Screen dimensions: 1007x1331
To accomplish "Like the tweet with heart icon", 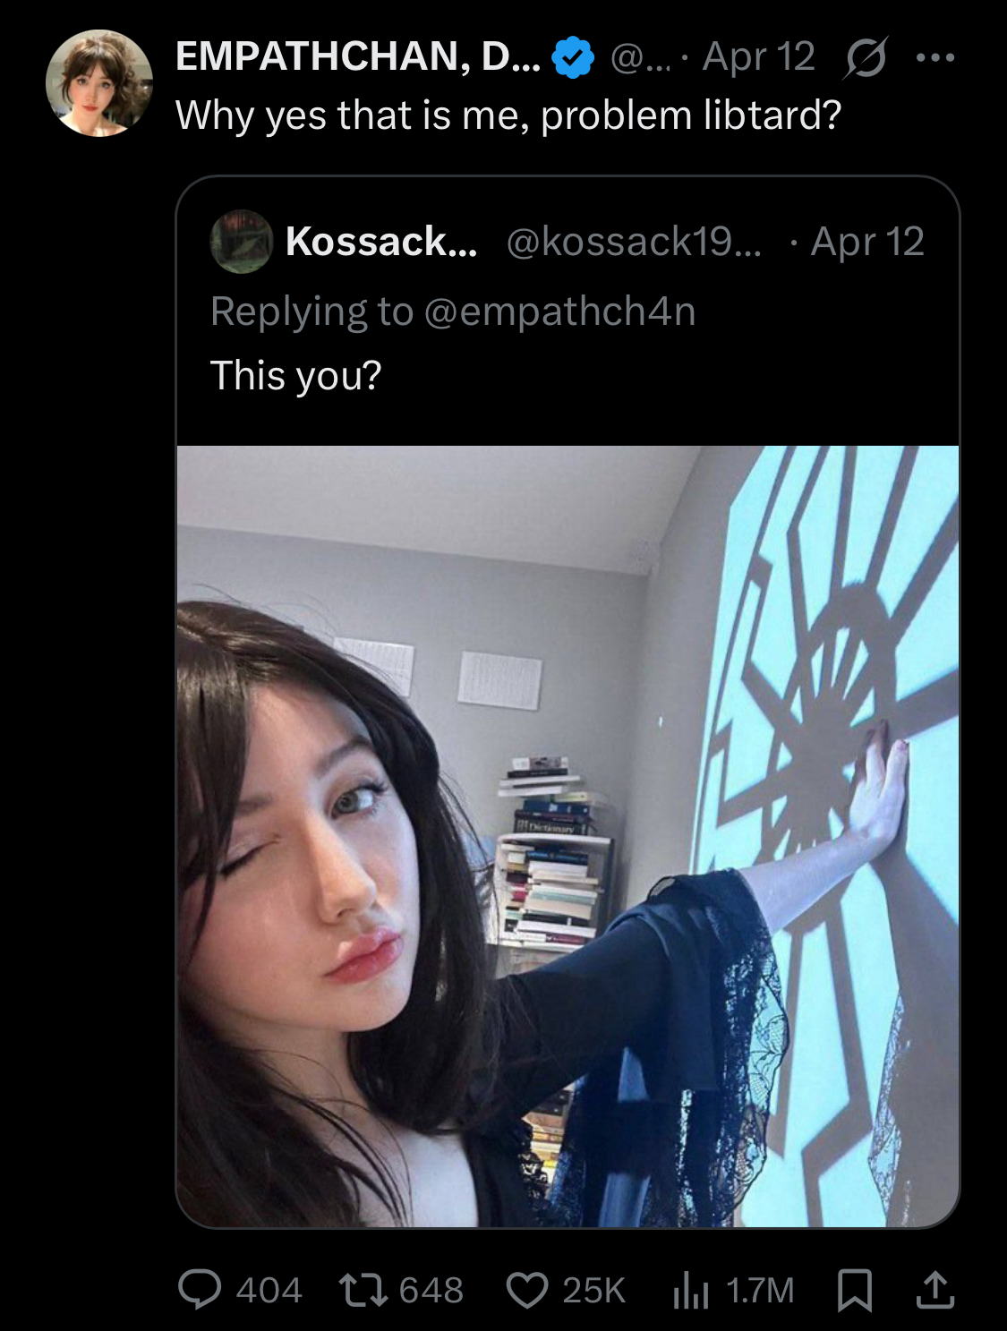I will (x=527, y=1290).
